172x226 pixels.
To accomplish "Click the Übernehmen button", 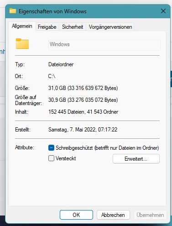I will [x=150, y=215].
